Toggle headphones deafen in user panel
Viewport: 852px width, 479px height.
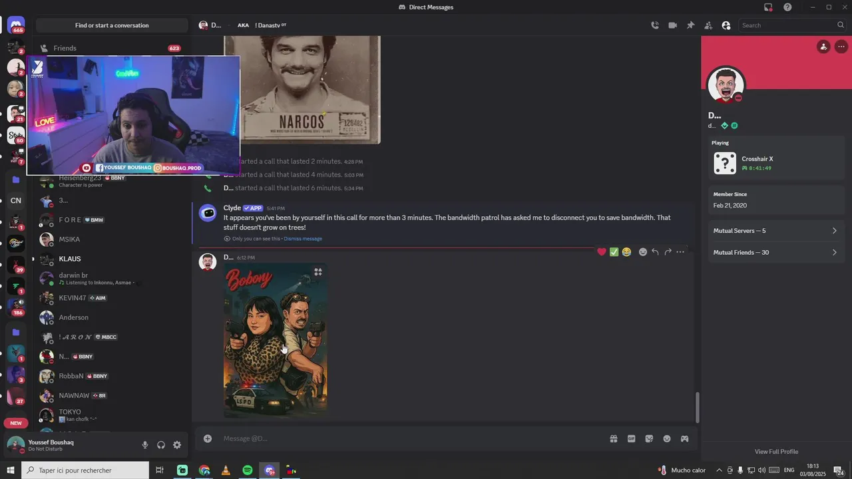[161, 445]
